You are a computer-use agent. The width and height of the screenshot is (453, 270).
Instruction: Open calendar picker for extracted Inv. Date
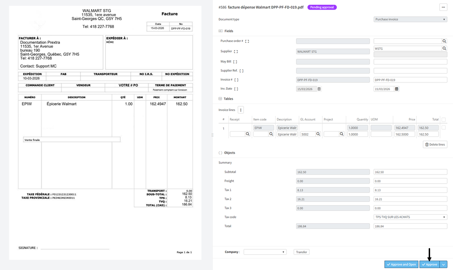(x=319, y=89)
